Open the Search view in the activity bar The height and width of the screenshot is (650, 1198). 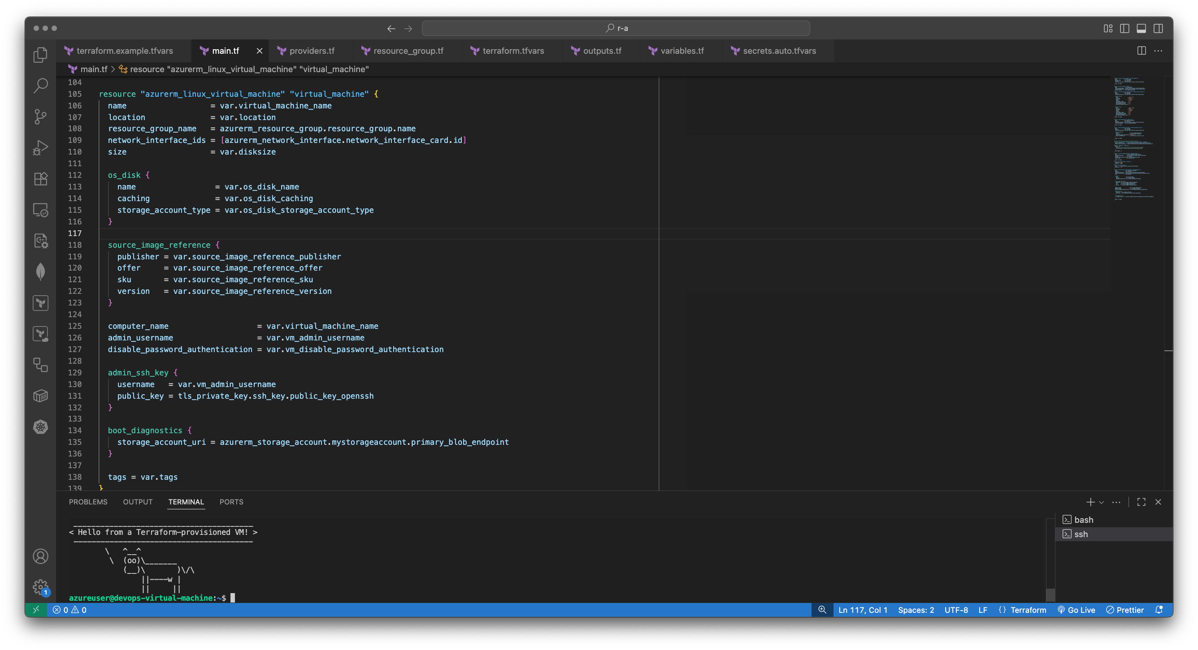(x=40, y=86)
